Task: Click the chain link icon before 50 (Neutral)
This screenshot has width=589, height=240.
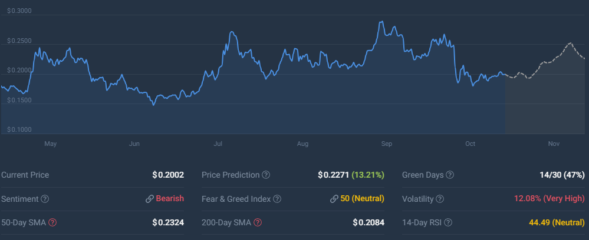Action: 334,199
